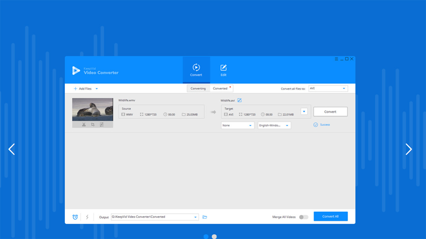Click the Wildlife video thumbnail preview

pyautogui.click(x=93, y=110)
